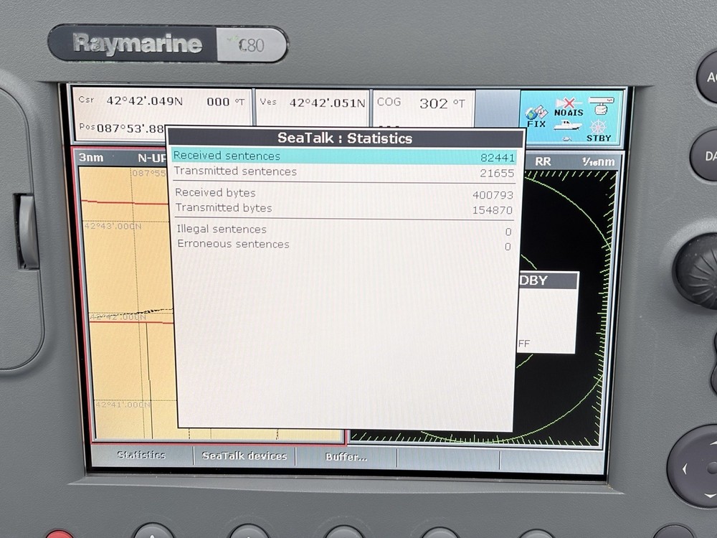Click the COG 302 °T data cell
This screenshot has width=717, height=538.
[424, 108]
